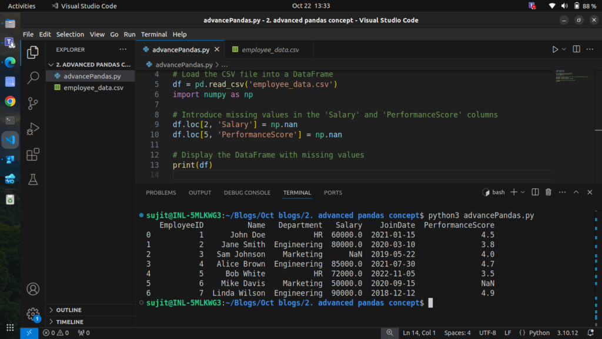Open the Search view in activity bar

34,78
